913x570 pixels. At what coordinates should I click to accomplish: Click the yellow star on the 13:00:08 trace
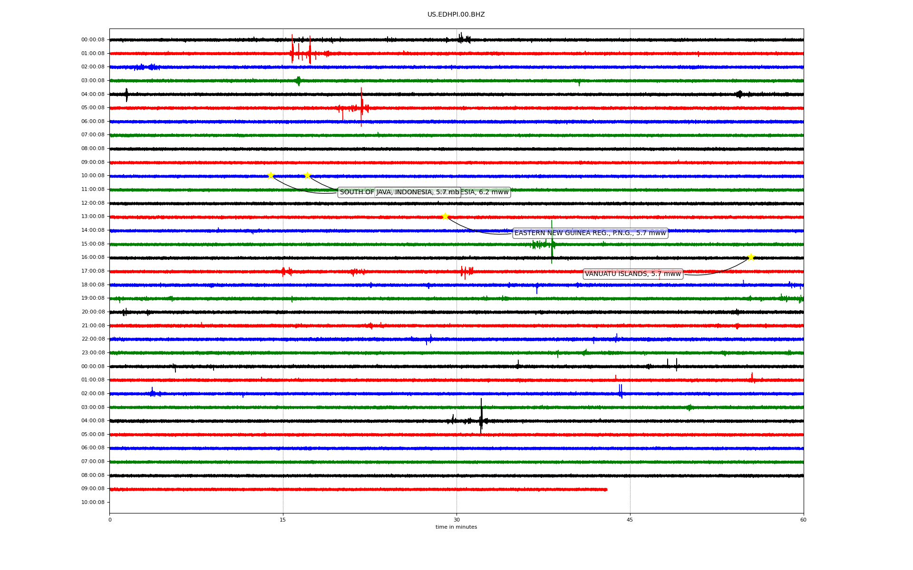pyautogui.click(x=445, y=217)
